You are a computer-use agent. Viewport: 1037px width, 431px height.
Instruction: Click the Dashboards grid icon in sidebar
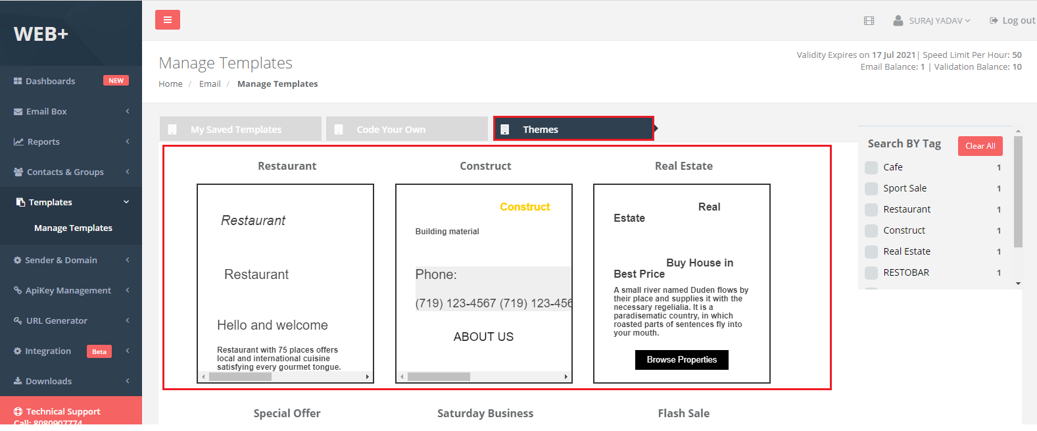[x=18, y=81]
